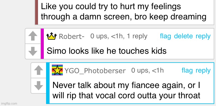216x106 pixels.
Task: Click the yellow crown icon beside Robert-
Action: [x=52, y=36]
